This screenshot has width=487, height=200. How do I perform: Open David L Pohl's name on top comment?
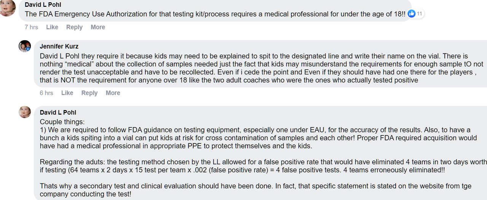click(x=43, y=5)
